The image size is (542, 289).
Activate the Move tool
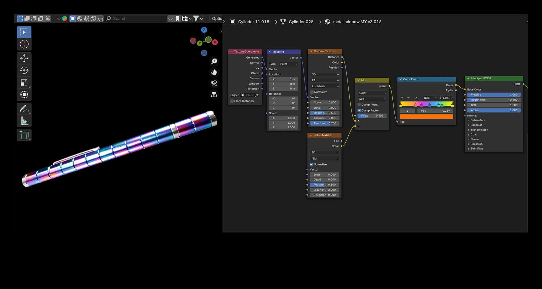[x=24, y=58]
